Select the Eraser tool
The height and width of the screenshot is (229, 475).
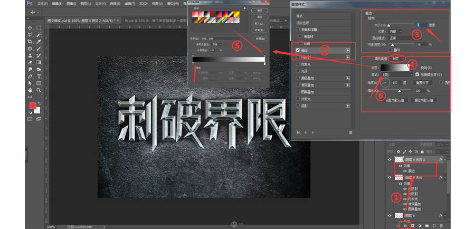(30, 62)
